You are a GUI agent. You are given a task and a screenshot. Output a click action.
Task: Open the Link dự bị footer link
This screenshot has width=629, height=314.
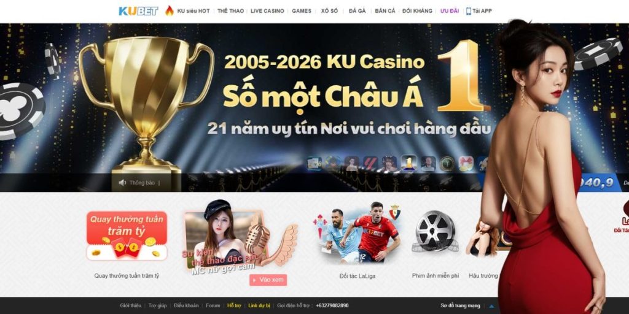click(259, 305)
